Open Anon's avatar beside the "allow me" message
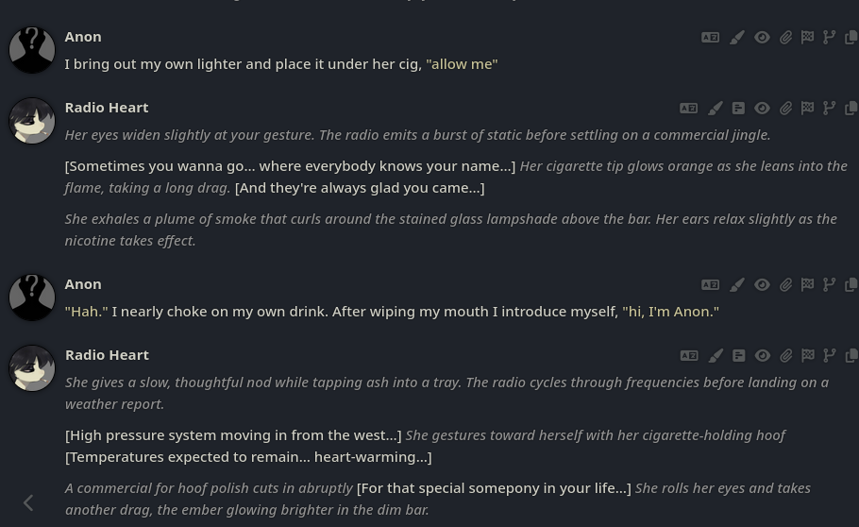Viewport: 859px width, 527px height. 32,50
